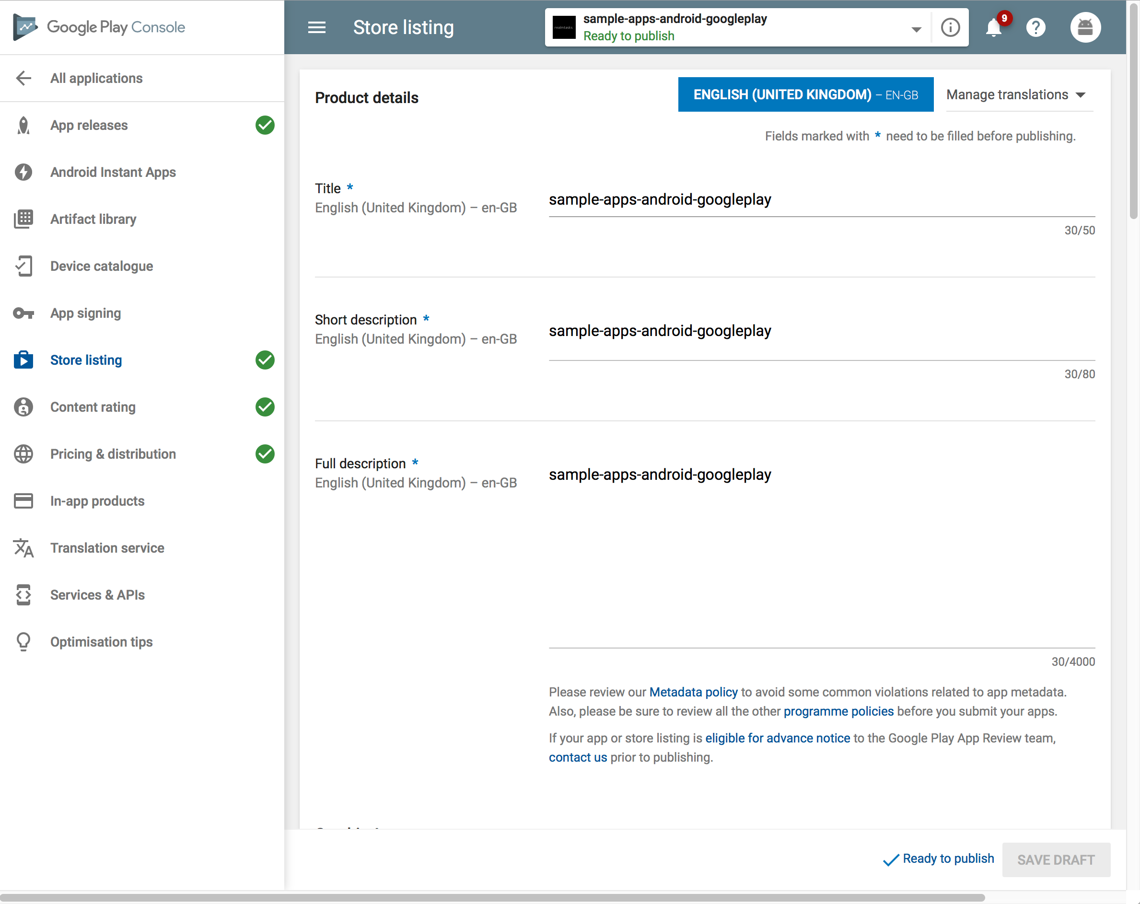This screenshot has width=1140, height=904.
Task: Expand the app selector dropdown arrow
Action: 916,30
